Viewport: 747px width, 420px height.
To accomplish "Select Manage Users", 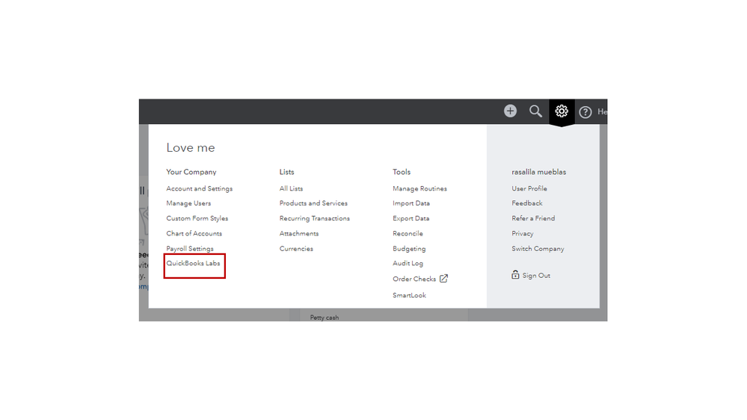I will click(x=188, y=203).
